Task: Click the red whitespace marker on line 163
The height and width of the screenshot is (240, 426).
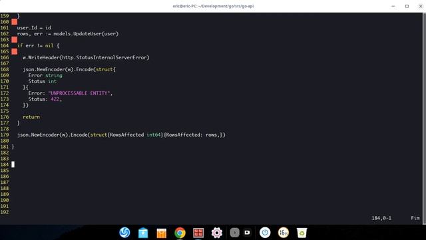Action: pos(15,40)
